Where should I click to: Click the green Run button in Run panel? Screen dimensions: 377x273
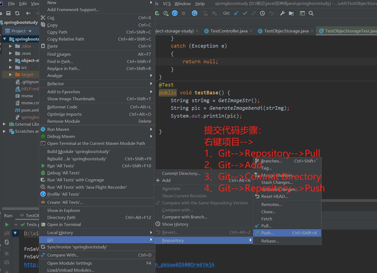[7, 225]
